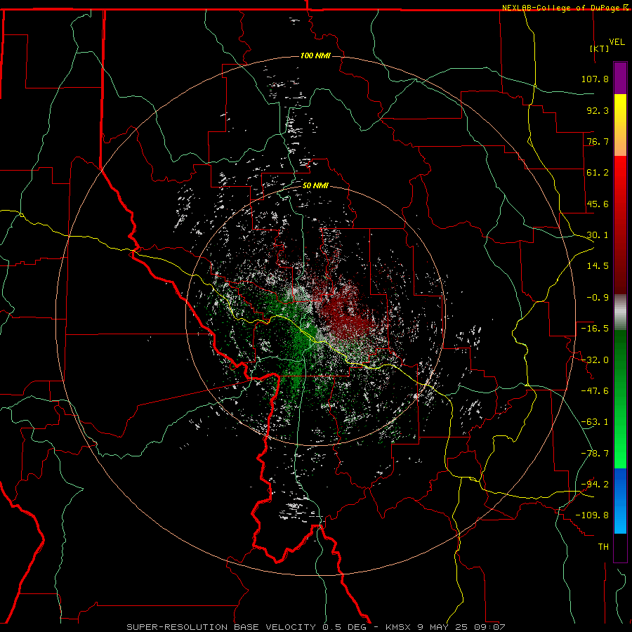Click the purple segment of the color bar
The width and height of the screenshot is (632, 632).
coord(620,79)
